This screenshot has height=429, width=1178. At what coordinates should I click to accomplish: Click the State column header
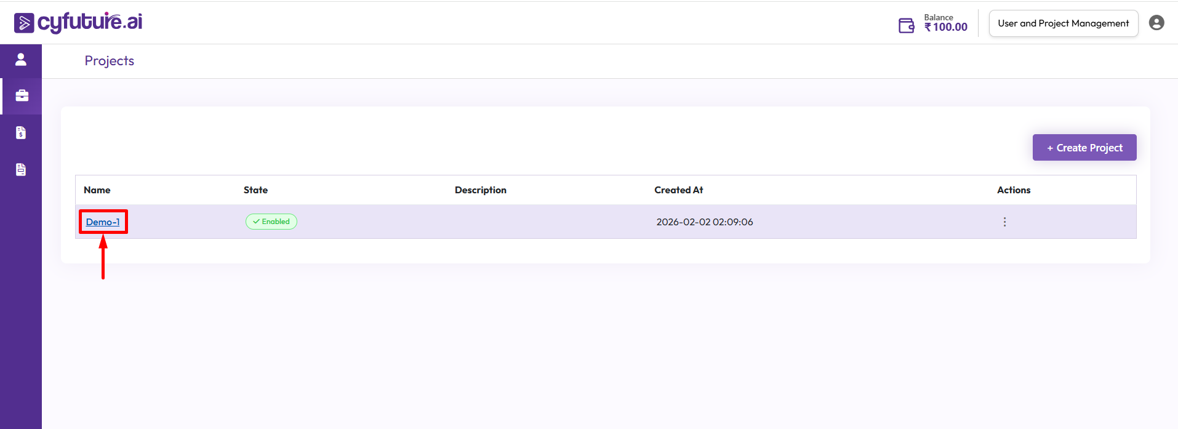tap(255, 190)
